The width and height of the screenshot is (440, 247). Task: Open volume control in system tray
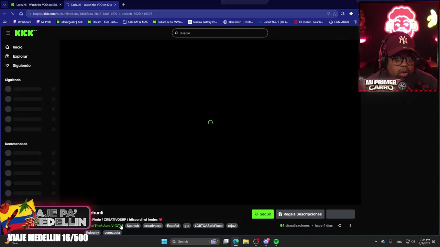coord(413,242)
